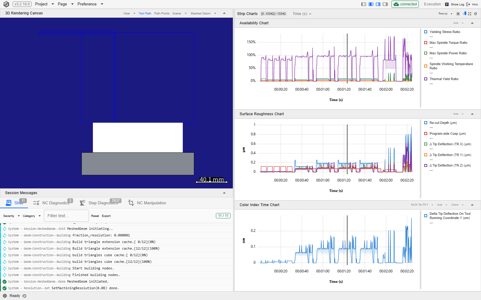Collapse the Surface Roughness Chart section
This screenshot has width=481, height=300.
coord(472,114)
